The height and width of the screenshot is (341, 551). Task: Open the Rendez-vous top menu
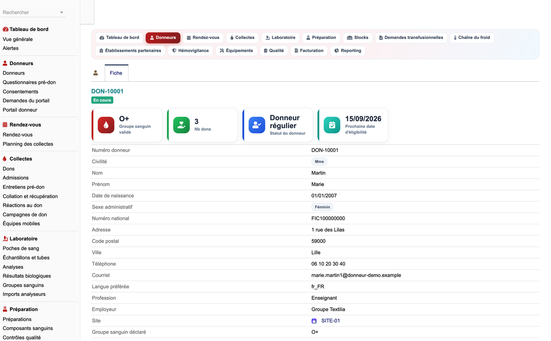(203, 38)
